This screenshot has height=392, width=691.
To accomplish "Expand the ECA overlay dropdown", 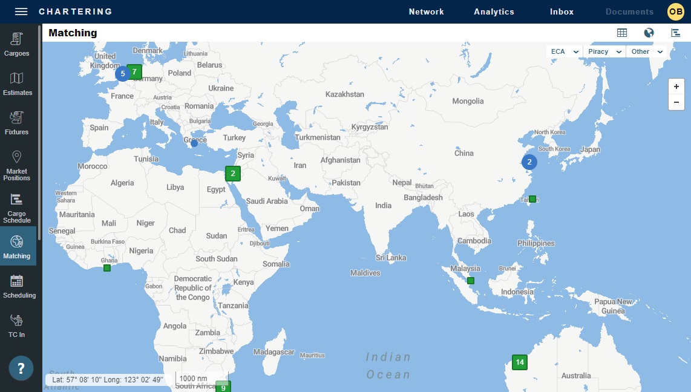I will coord(563,51).
